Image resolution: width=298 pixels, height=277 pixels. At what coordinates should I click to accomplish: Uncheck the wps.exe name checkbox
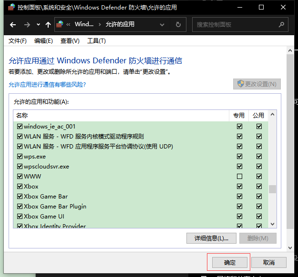pyautogui.click(x=20, y=156)
